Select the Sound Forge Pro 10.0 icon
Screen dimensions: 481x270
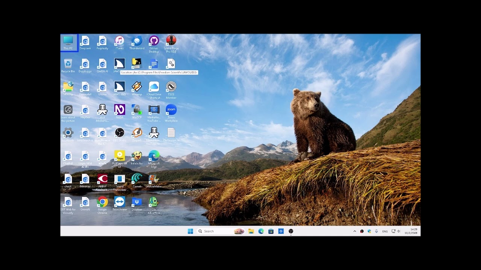pos(171,44)
